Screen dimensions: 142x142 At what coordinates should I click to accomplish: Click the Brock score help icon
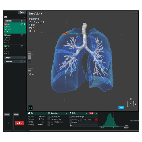click(33, 124)
